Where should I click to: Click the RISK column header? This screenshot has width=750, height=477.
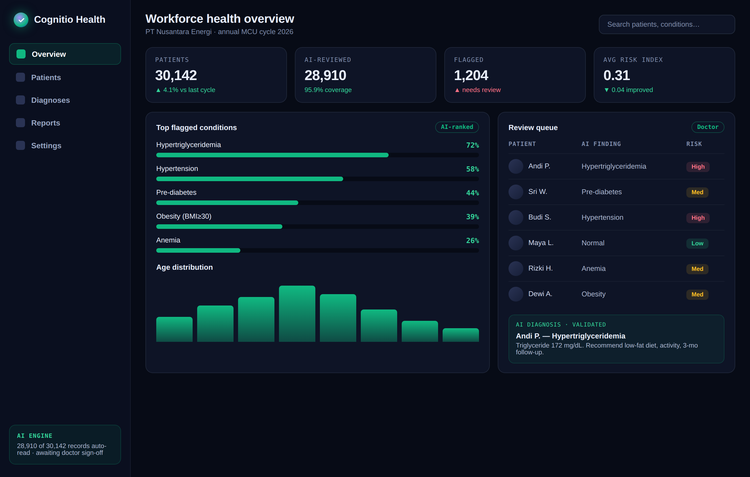[x=694, y=144]
